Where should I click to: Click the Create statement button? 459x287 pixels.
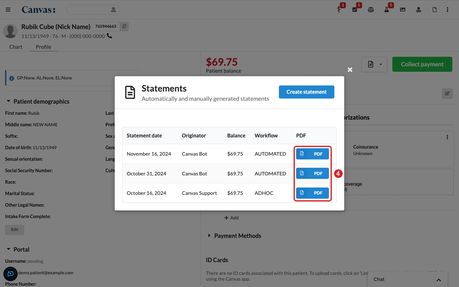coord(307,92)
